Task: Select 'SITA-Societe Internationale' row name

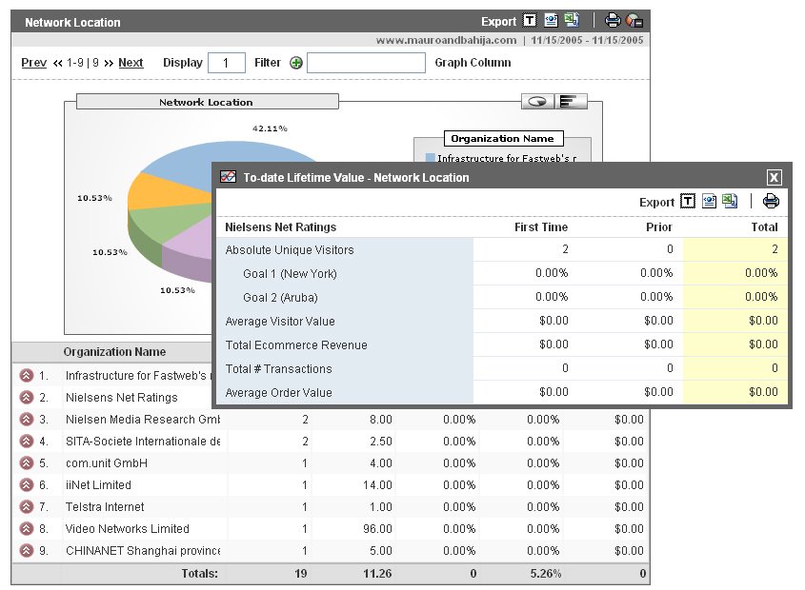Action: [143, 442]
